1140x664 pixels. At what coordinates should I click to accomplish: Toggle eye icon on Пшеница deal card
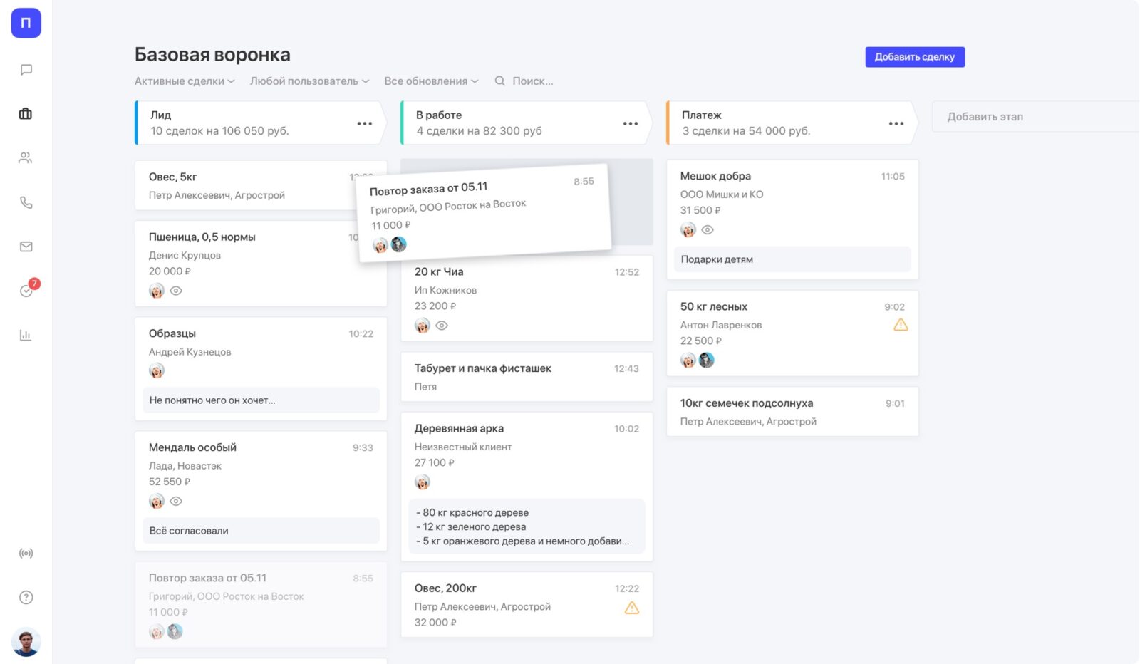pyautogui.click(x=176, y=291)
